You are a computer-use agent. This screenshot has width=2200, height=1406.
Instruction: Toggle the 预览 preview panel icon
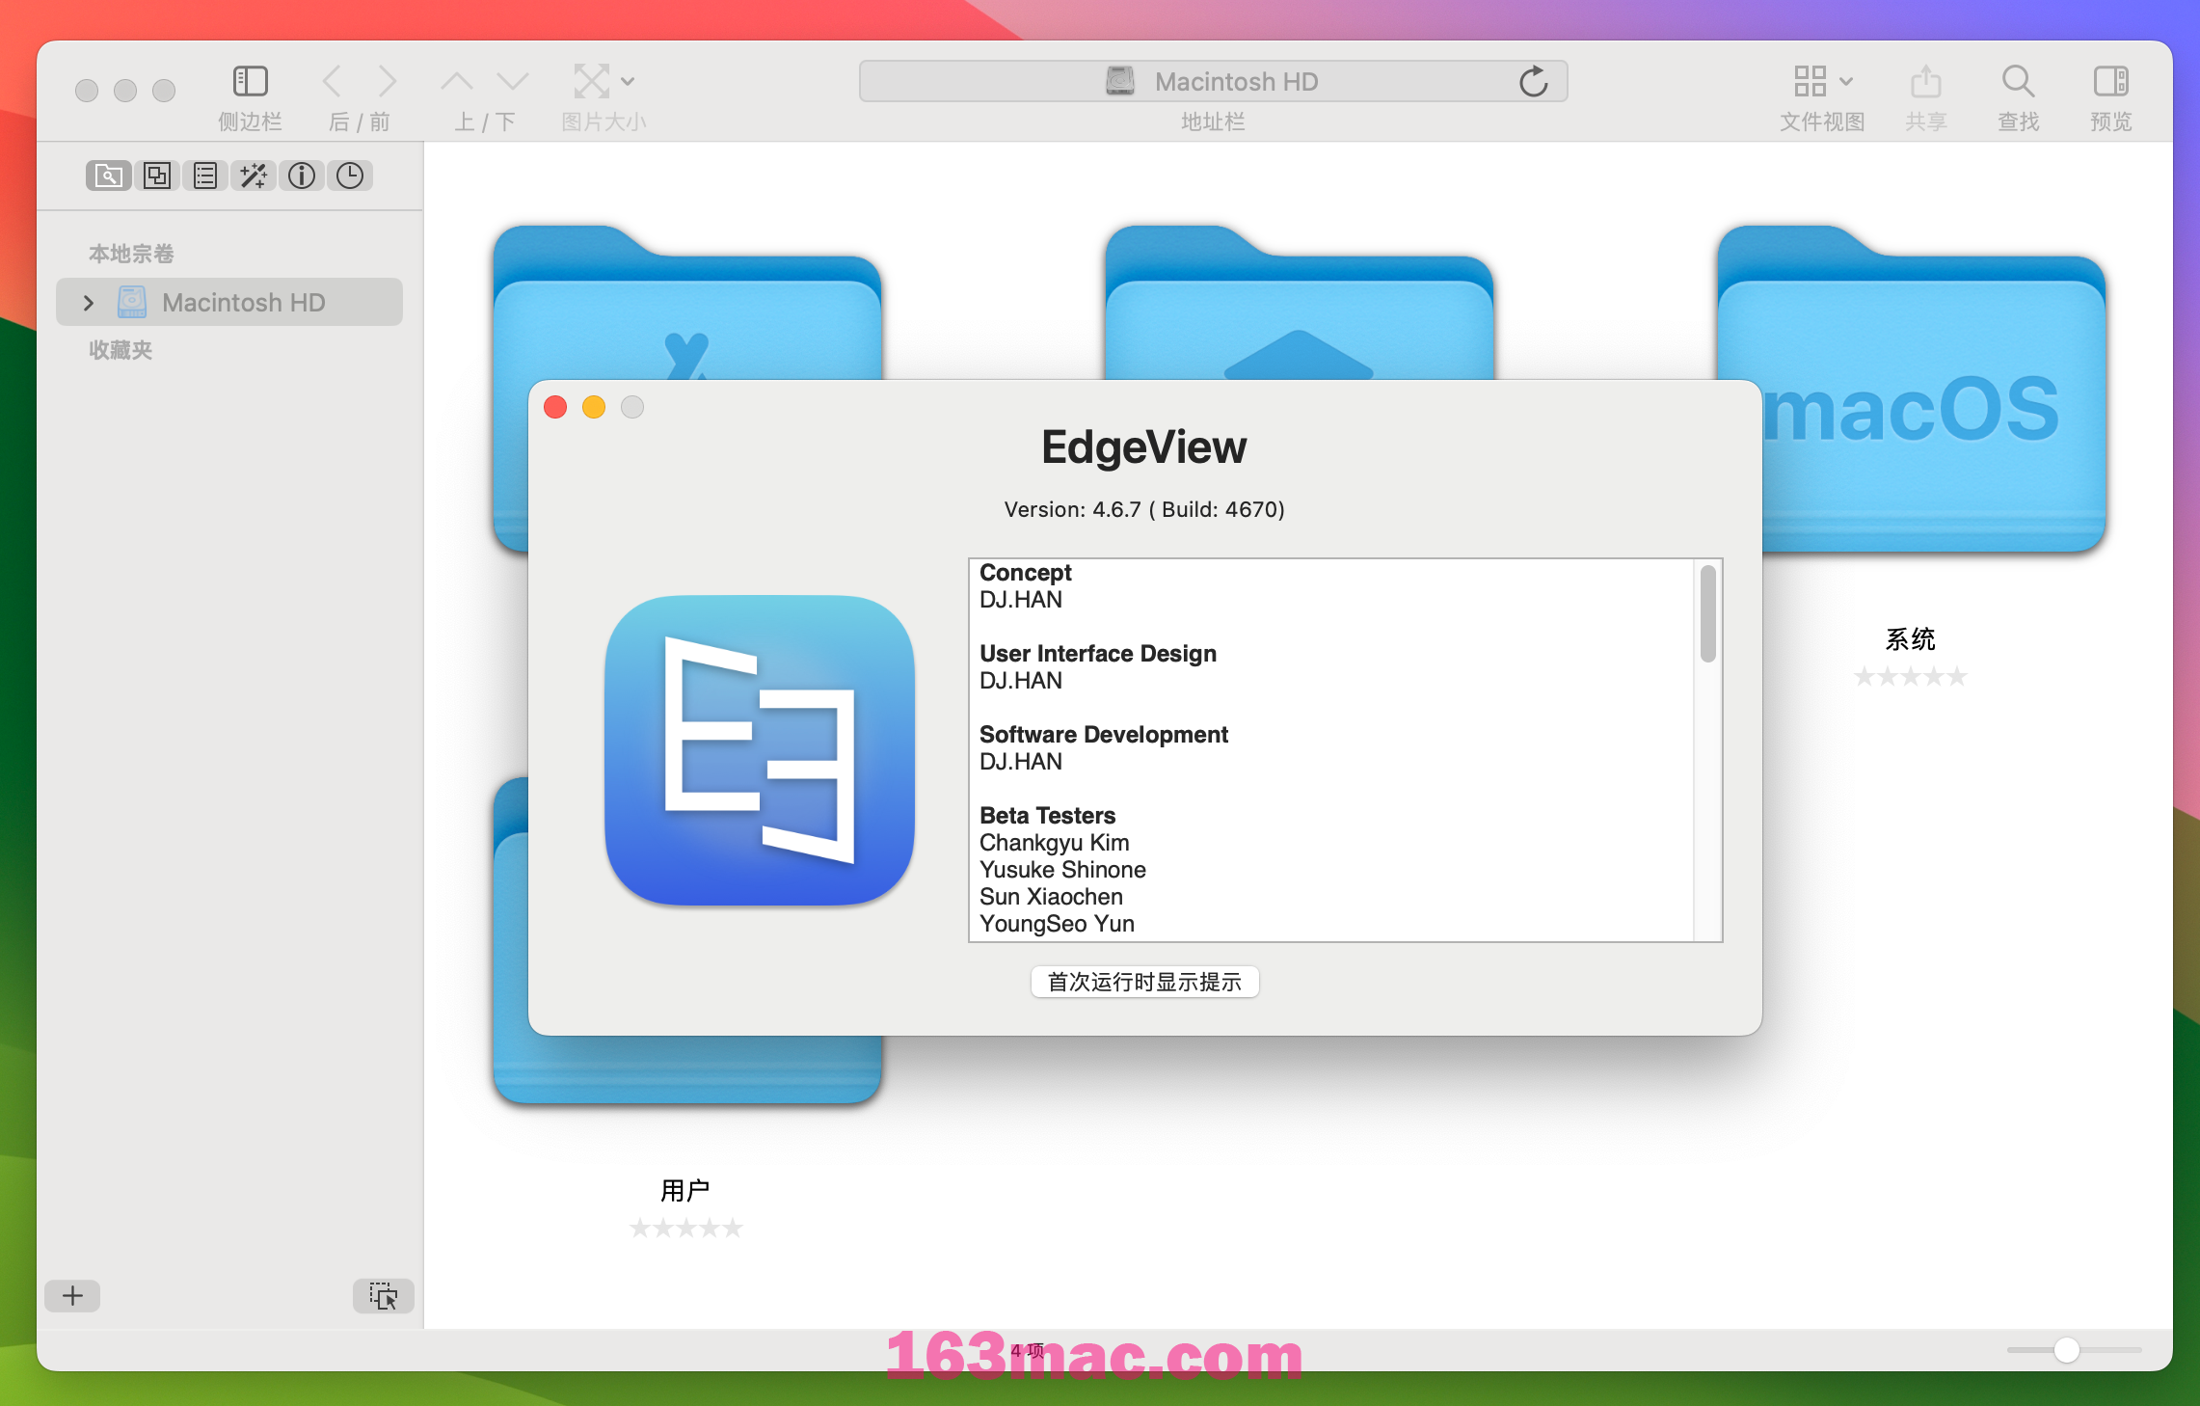pyautogui.click(x=2110, y=81)
